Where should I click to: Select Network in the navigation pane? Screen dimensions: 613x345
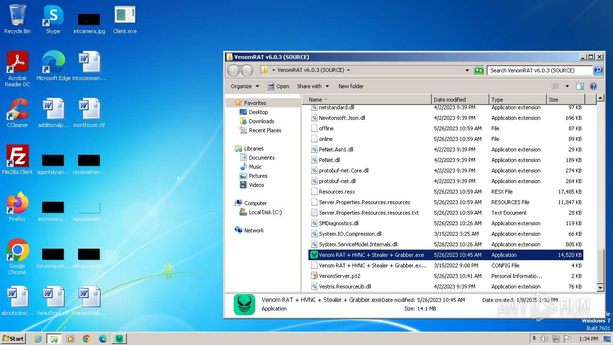pos(254,230)
